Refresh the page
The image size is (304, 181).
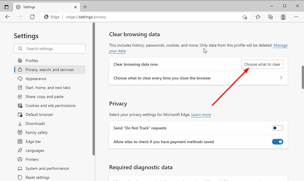pyautogui.click(x=32, y=17)
